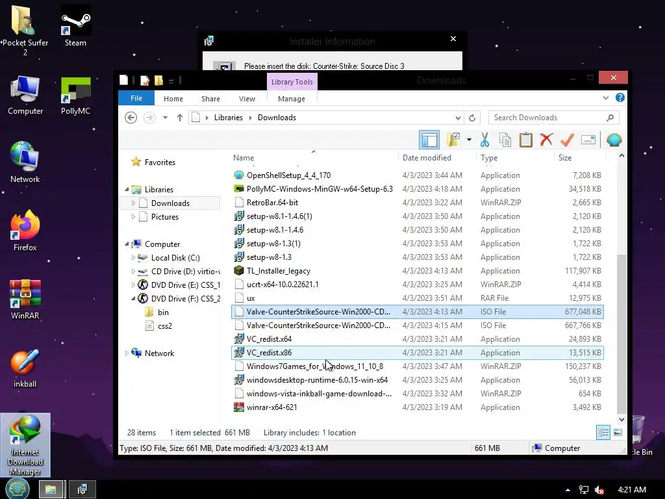Open Steam desktop shortcut
665x499 pixels.
tap(75, 26)
